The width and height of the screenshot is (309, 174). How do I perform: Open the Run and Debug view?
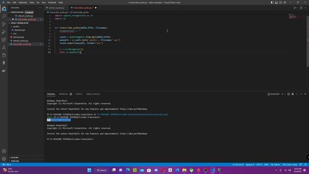[x=4, y=32]
